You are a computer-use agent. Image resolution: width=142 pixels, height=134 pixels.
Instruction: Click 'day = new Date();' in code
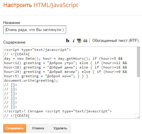coord(22,59)
